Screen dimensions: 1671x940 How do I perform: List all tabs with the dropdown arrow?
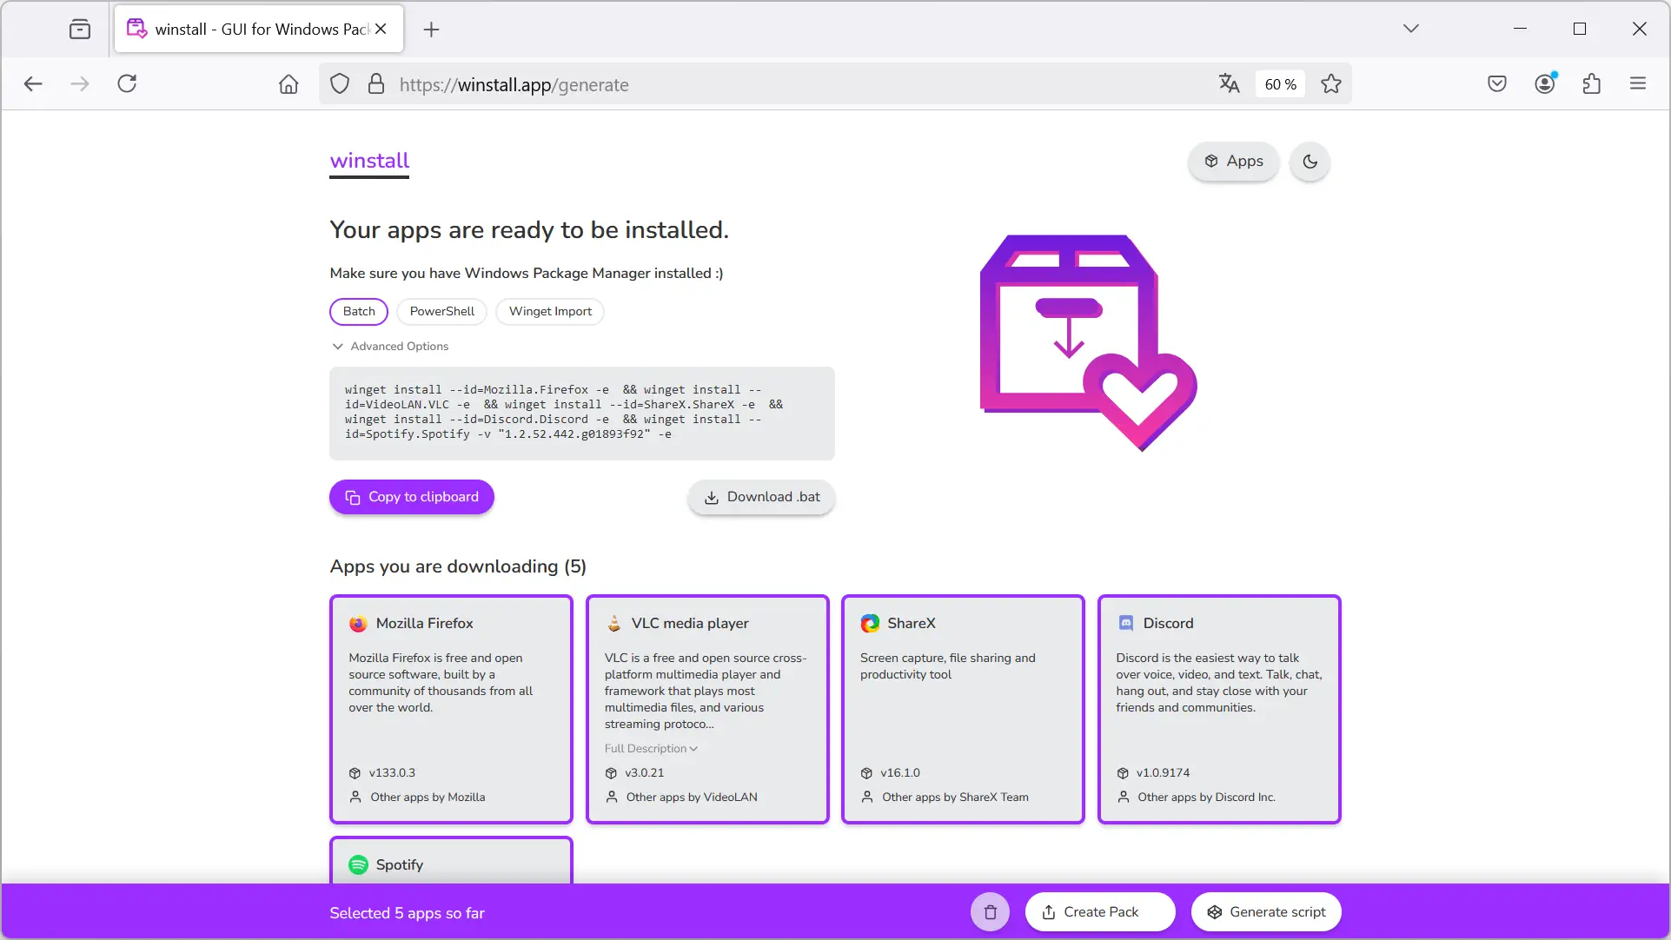[x=1410, y=29]
